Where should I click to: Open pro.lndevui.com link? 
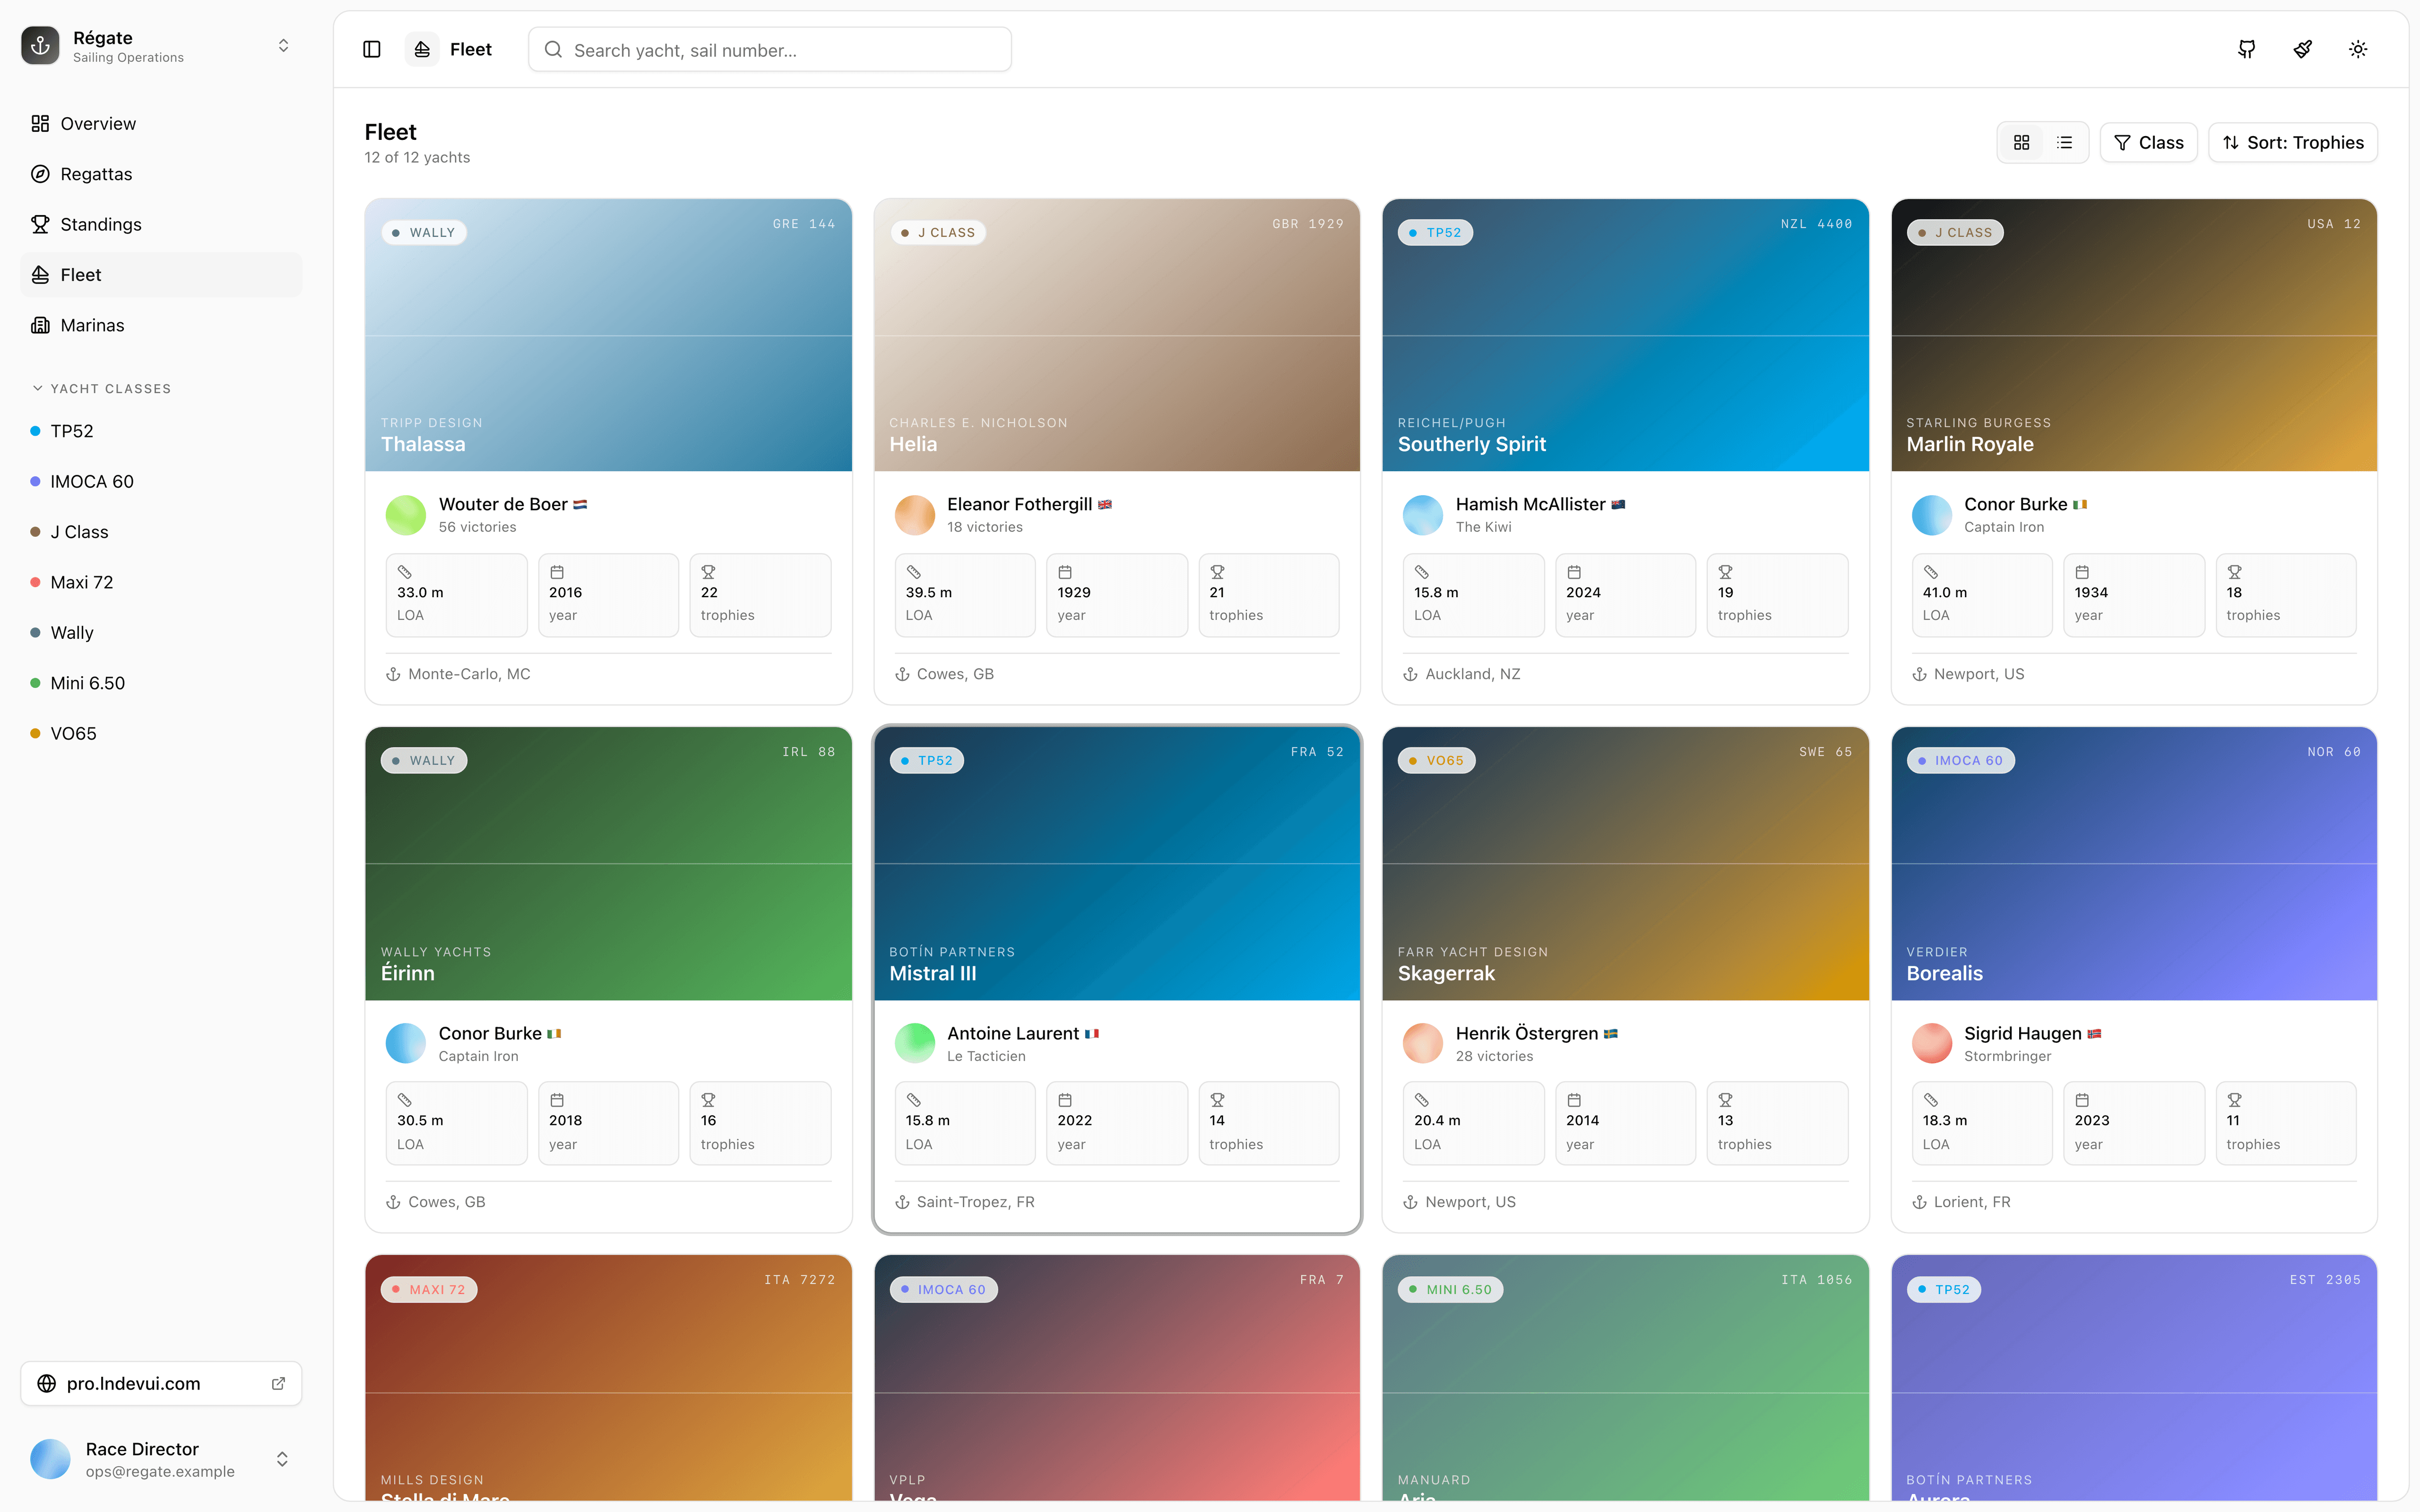click(x=160, y=1383)
